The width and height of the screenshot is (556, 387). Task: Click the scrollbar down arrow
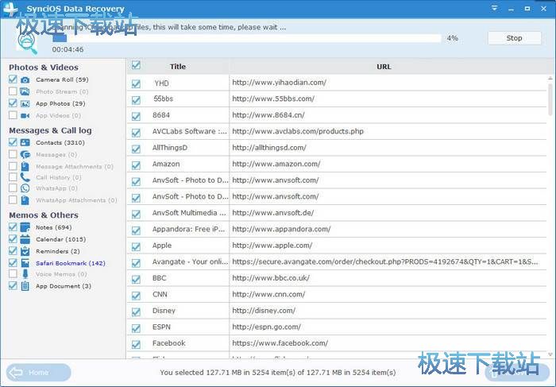pyautogui.click(x=550, y=354)
